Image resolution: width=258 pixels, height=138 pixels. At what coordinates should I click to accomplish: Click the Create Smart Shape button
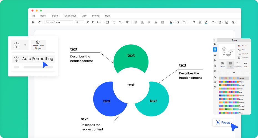(x=38, y=45)
